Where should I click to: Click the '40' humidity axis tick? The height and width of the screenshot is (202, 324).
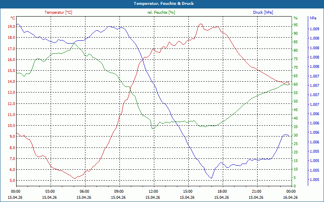click(296, 118)
